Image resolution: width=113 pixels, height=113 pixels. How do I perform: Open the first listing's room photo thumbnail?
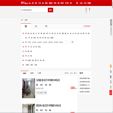coord(29,88)
